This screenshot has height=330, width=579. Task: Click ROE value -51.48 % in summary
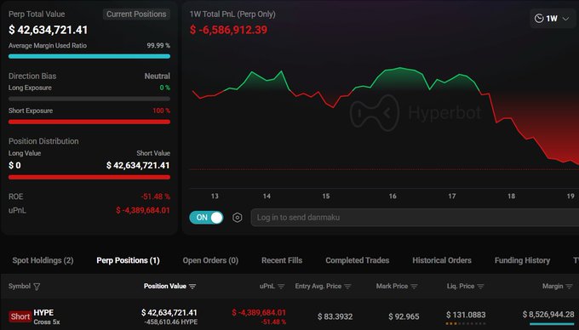pyautogui.click(x=155, y=196)
